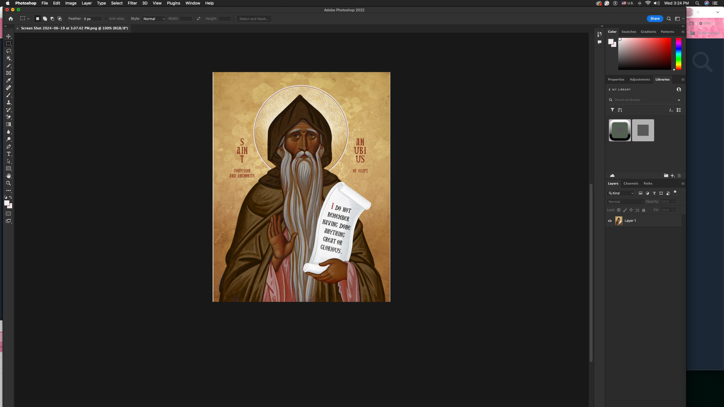Select the Eyedropper tool
This screenshot has height=407, width=724.
8,80
